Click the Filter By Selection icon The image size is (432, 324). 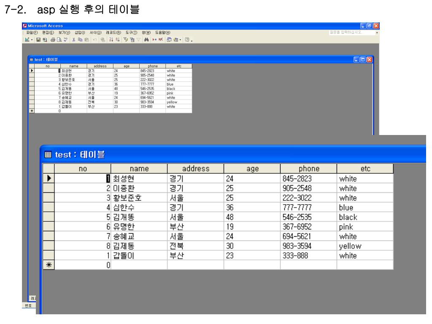click(126, 40)
